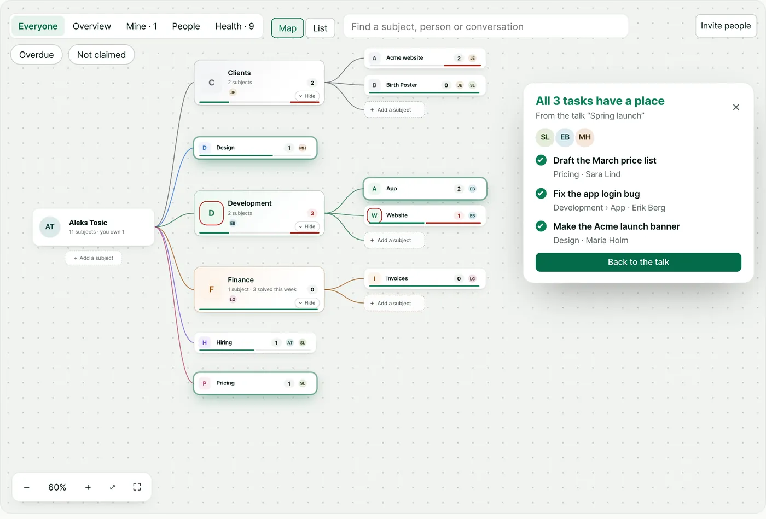Click the red D icon on Development card
This screenshot has height=519, width=766.
211,213
